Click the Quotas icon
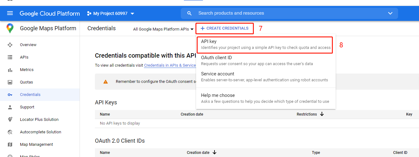Viewport: 419px width, 157px height. (x=10, y=82)
